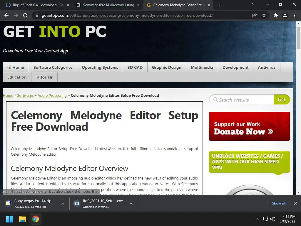
Task: Close the downloads bar
Action: pos(296,203)
